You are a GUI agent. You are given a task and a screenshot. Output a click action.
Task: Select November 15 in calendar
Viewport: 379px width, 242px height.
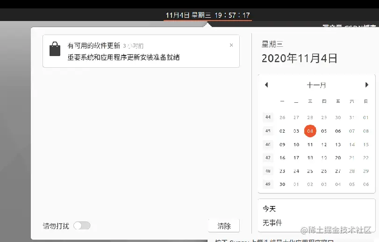pos(366,144)
